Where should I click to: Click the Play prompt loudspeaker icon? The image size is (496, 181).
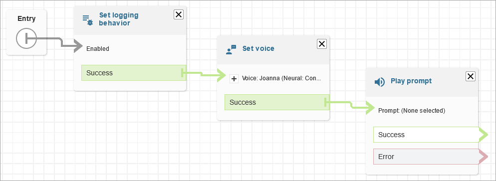tap(380, 82)
